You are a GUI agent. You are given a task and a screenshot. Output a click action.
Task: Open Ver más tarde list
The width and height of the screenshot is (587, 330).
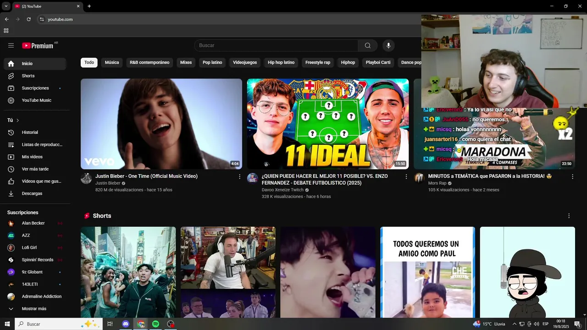click(x=35, y=169)
